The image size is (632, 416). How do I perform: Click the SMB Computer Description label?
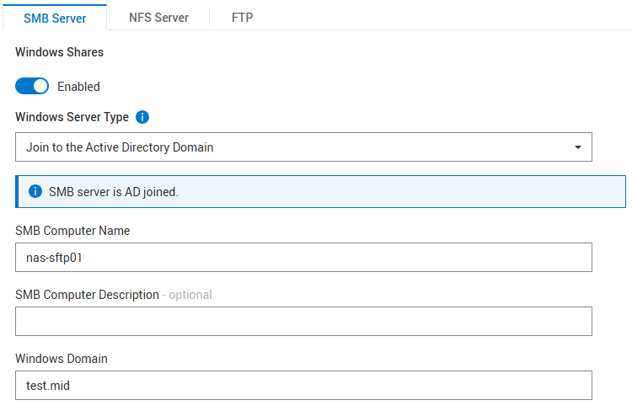pos(87,295)
